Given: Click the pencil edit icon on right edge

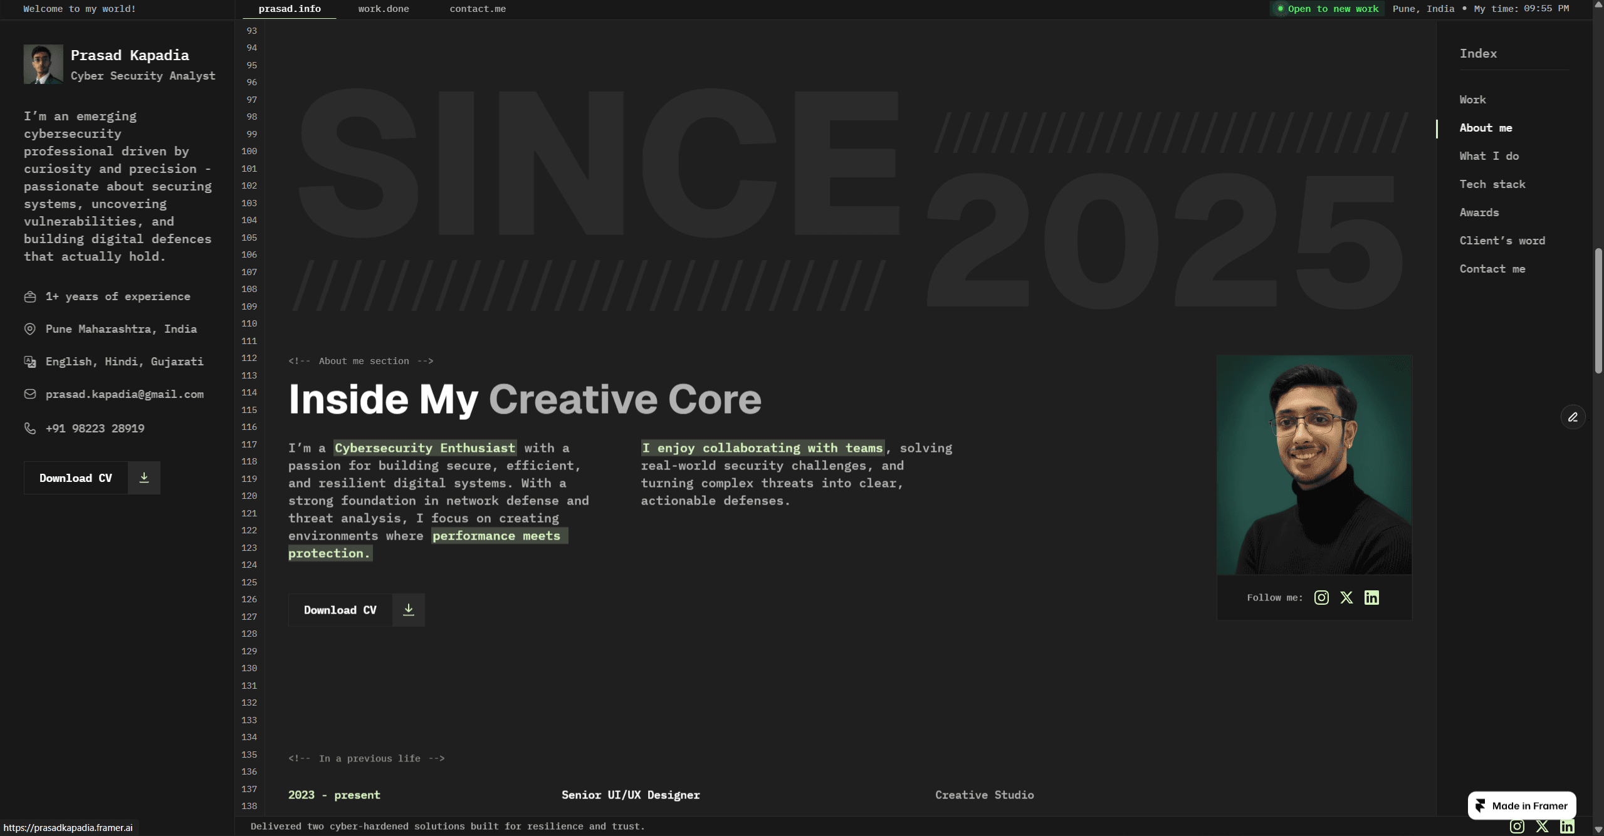Looking at the screenshot, I should pos(1573,417).
